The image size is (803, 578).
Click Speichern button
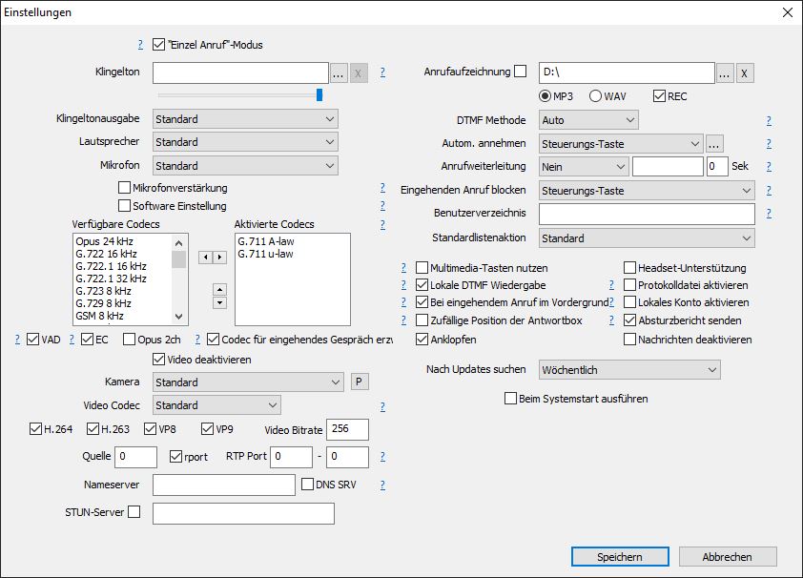click(620, 556)
